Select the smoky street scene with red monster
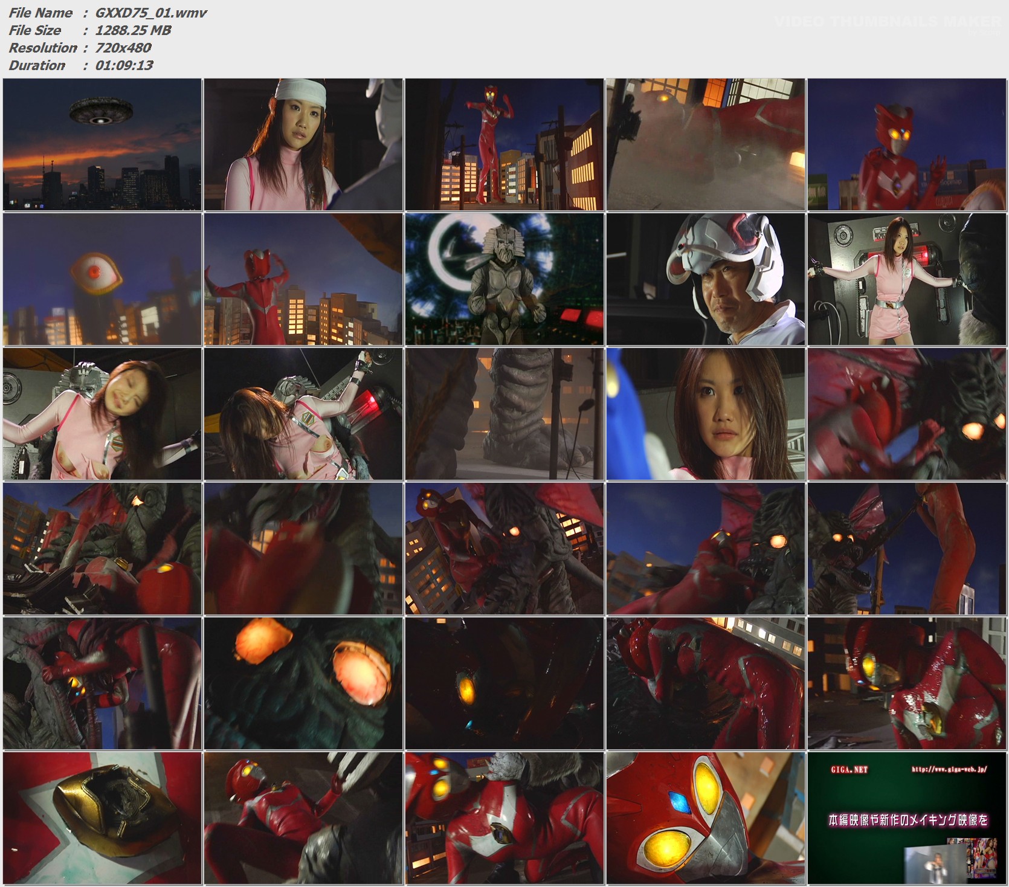 (x=706, y=144)
